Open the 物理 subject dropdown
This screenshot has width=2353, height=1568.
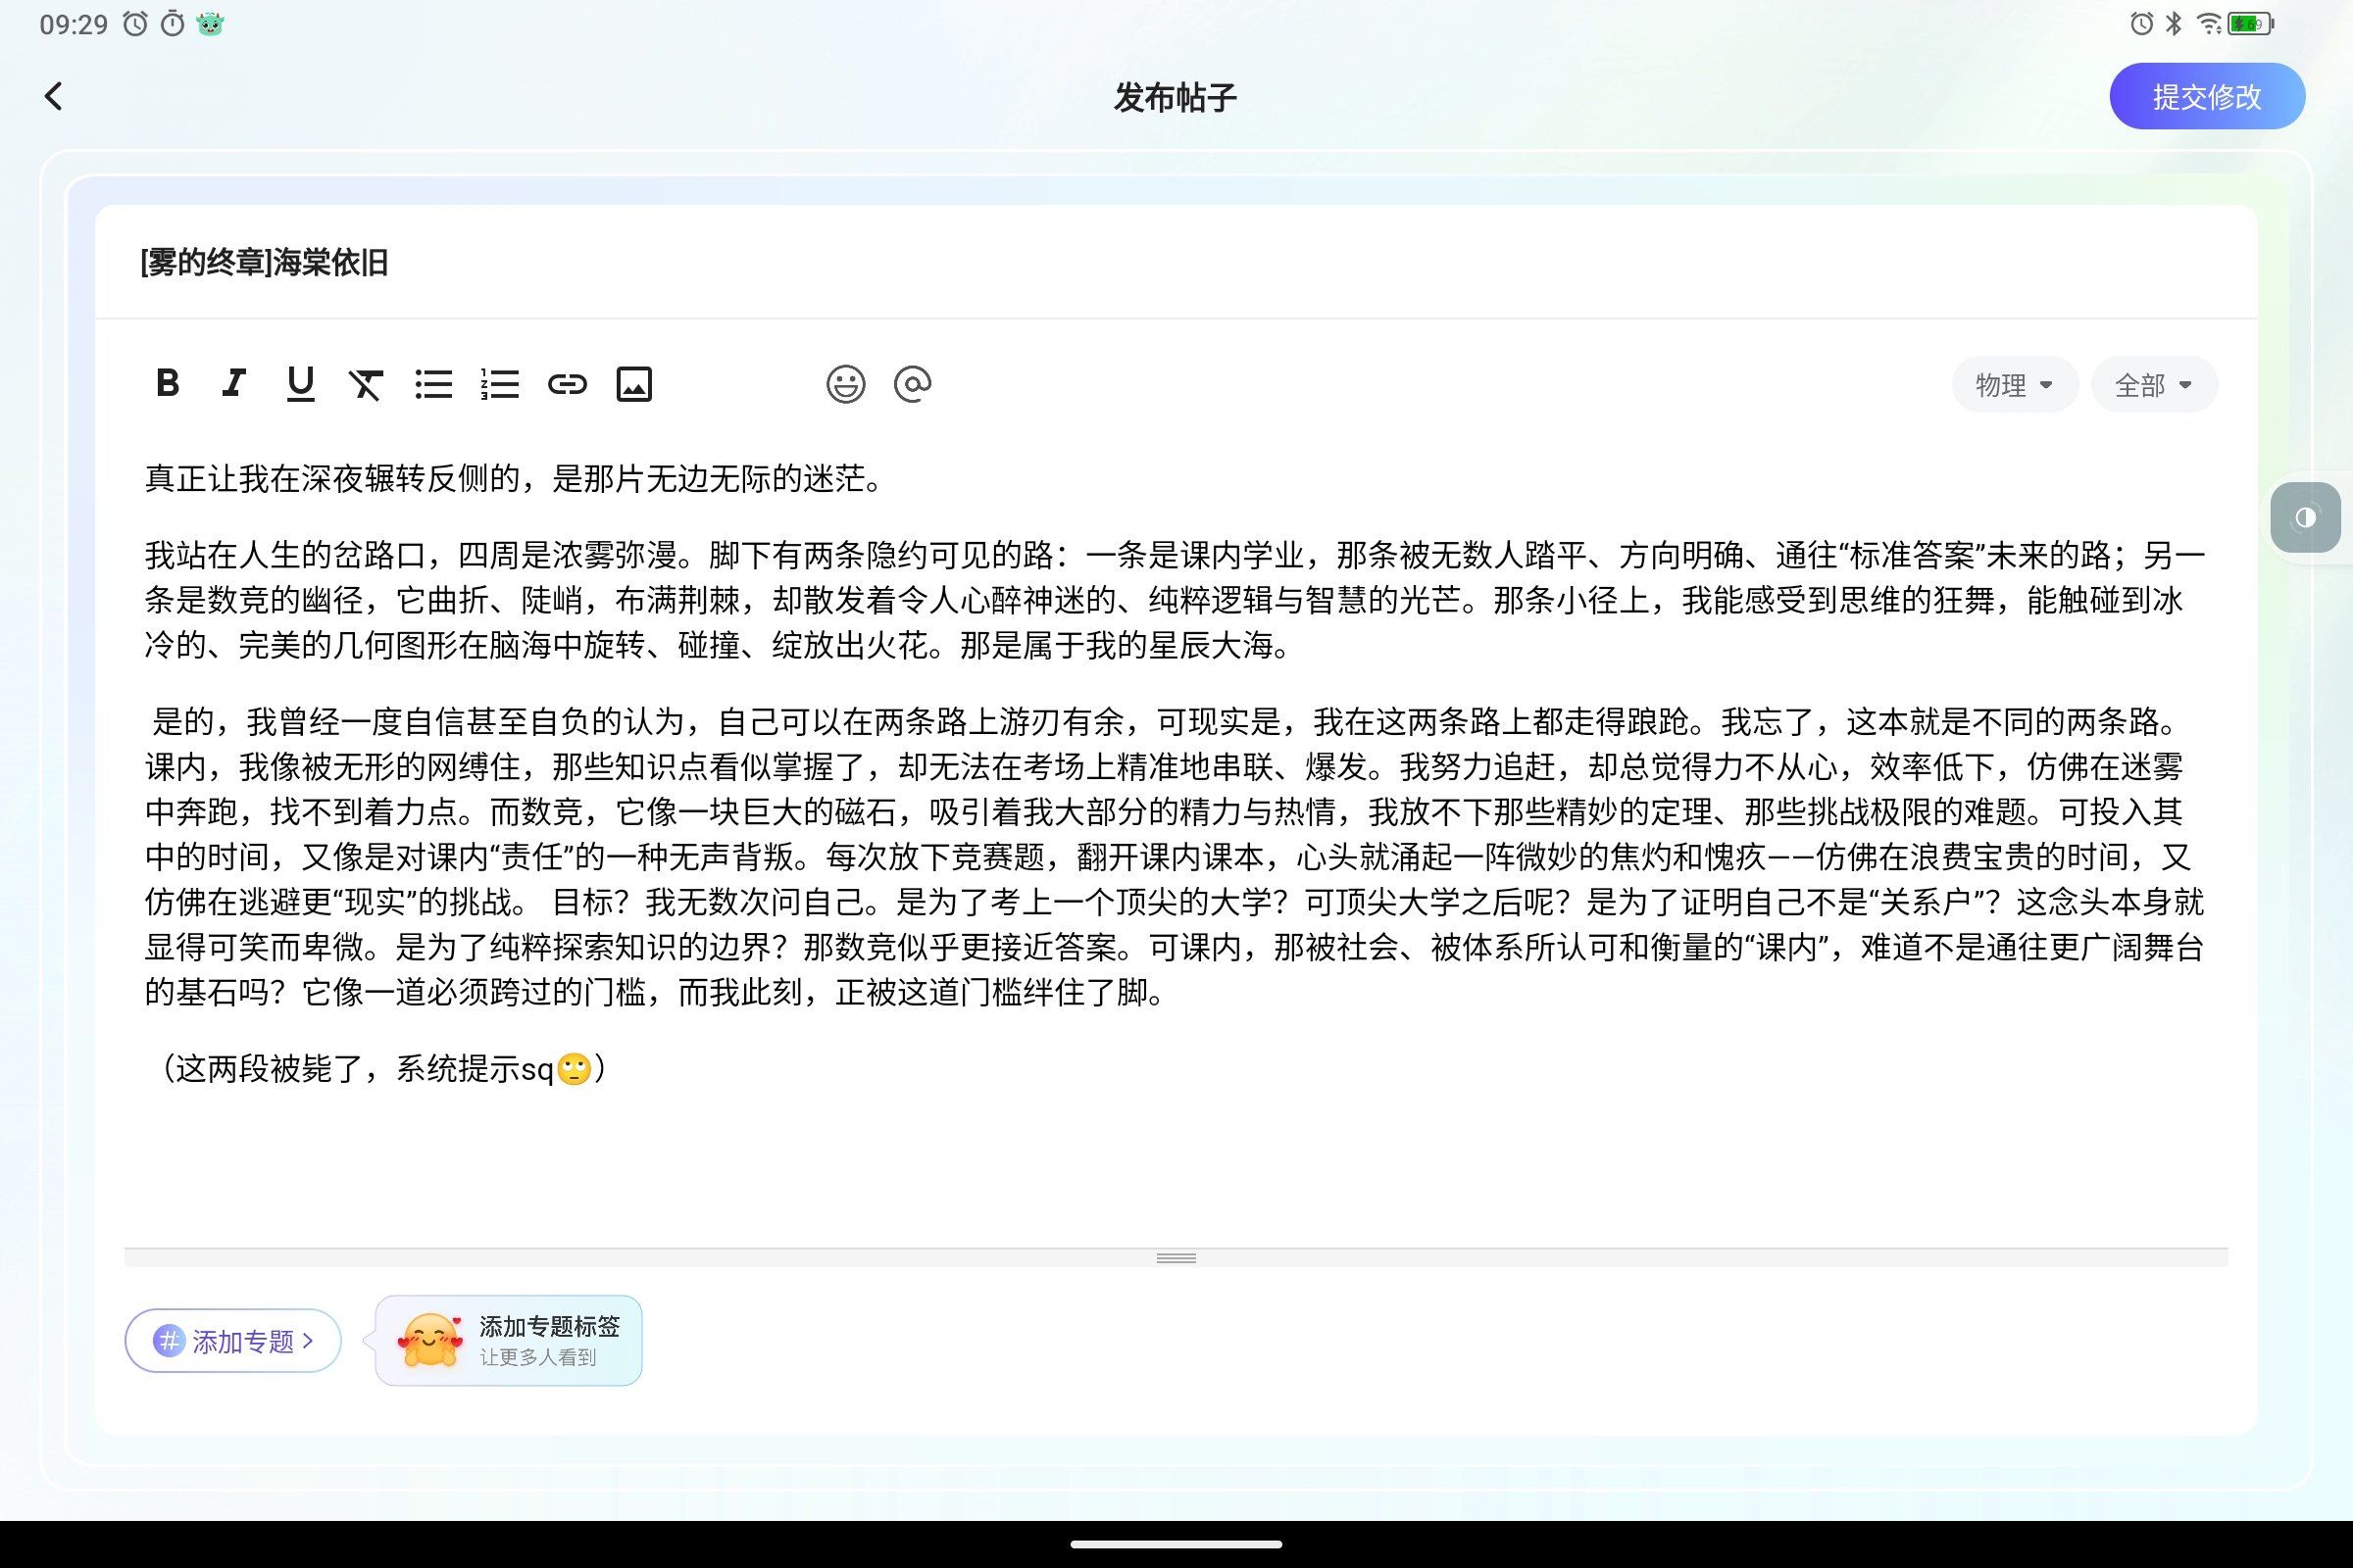click(2014, 385)
